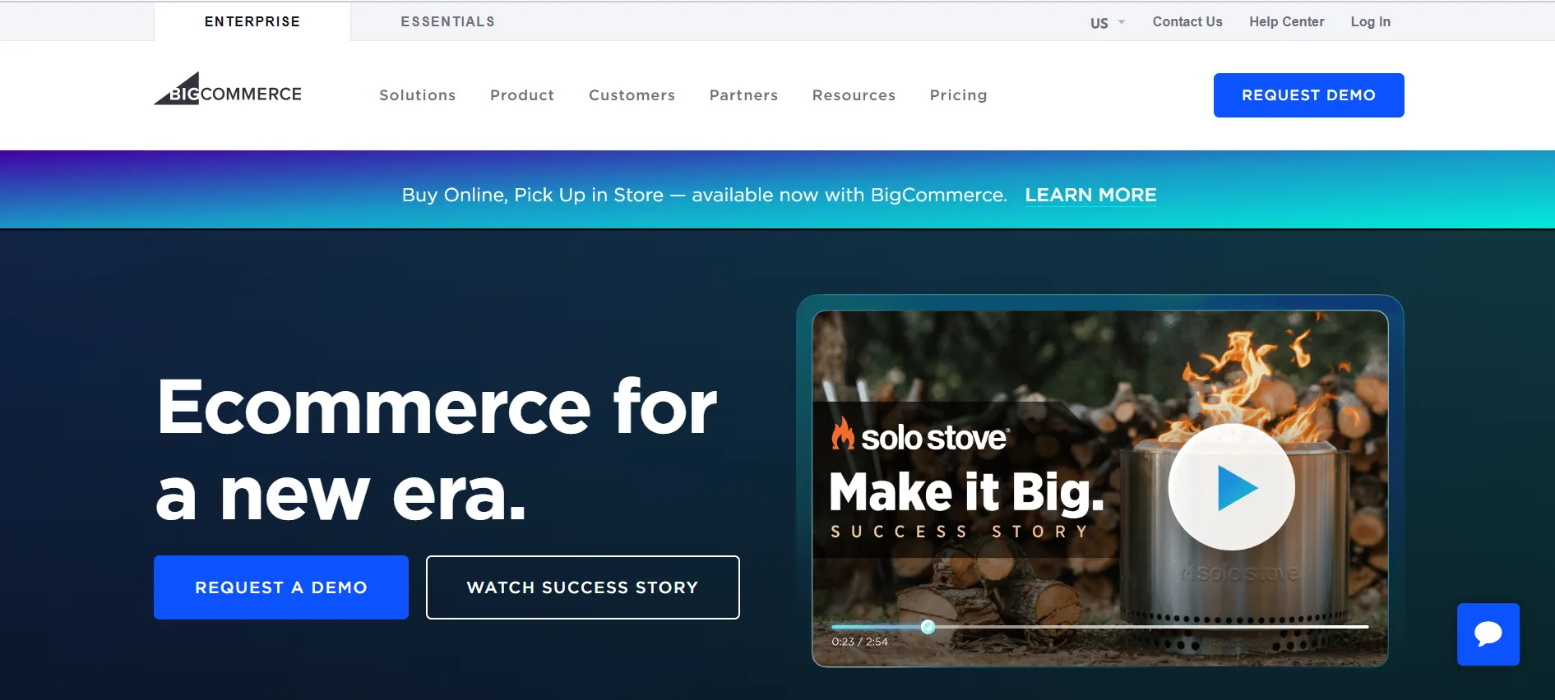1555x700 pixels.
Task: Open the Contact Us link
Action: pyautogui.click(x=1187, y=21)
